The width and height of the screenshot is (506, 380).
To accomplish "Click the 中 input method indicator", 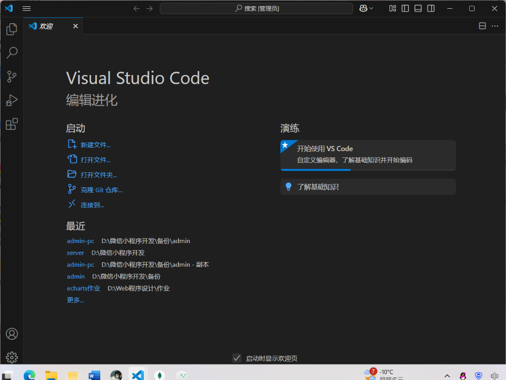I will [x=494, y=376].
